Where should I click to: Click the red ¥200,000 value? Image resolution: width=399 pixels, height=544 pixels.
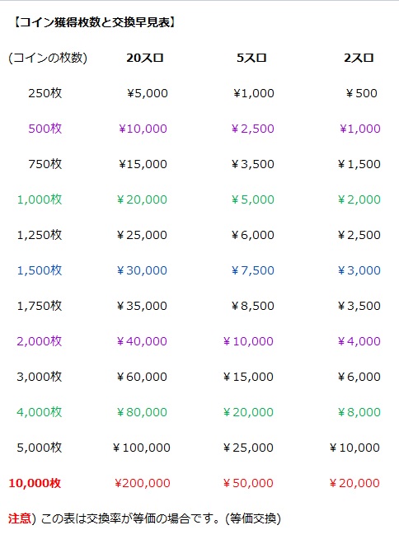click(x=143, y=483)
